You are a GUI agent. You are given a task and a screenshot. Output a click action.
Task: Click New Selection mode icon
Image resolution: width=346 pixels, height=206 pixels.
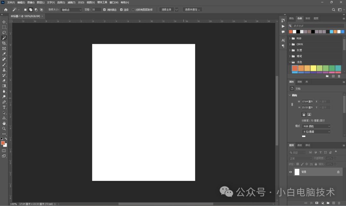click(25, 10)
